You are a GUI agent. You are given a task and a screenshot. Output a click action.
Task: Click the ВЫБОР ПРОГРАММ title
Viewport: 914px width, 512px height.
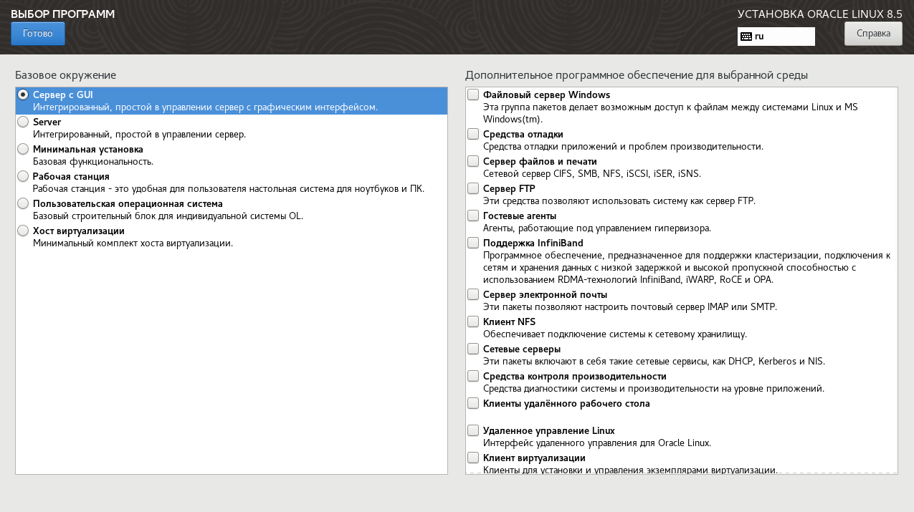63,14
